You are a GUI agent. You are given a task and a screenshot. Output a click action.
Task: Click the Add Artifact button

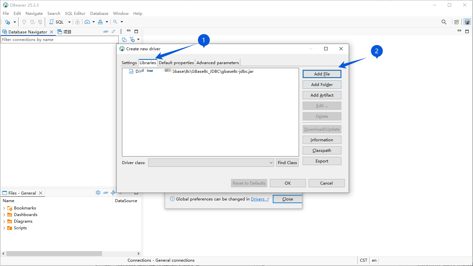[322, 95]
